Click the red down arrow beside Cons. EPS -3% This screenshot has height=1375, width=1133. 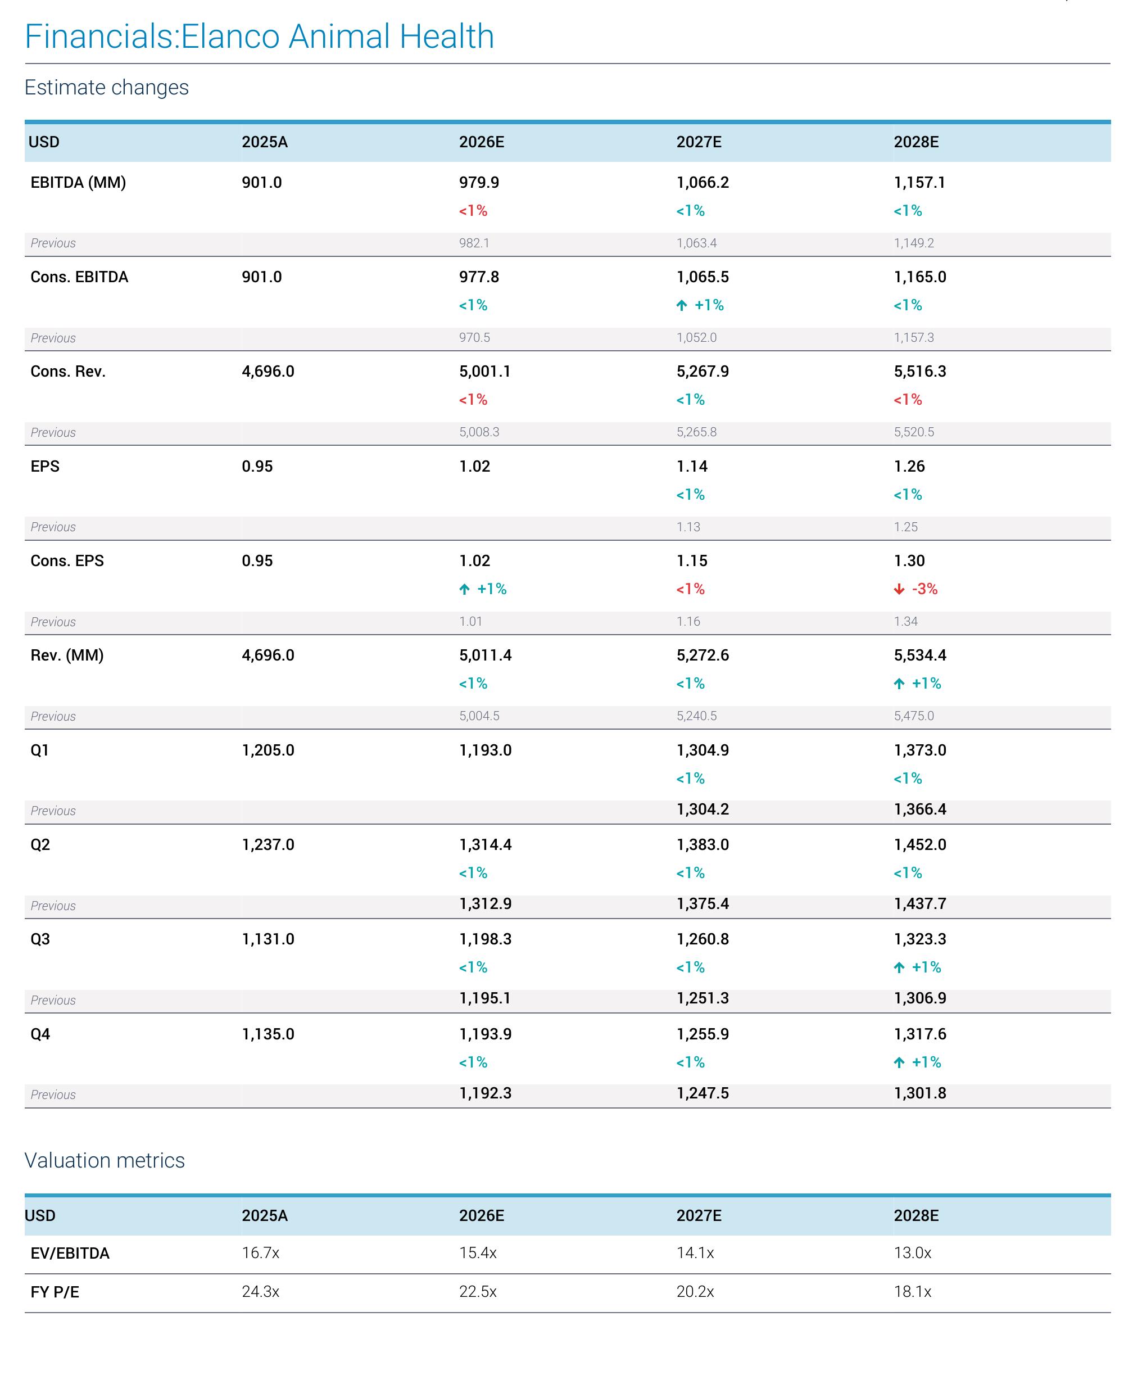pos(899,589)
